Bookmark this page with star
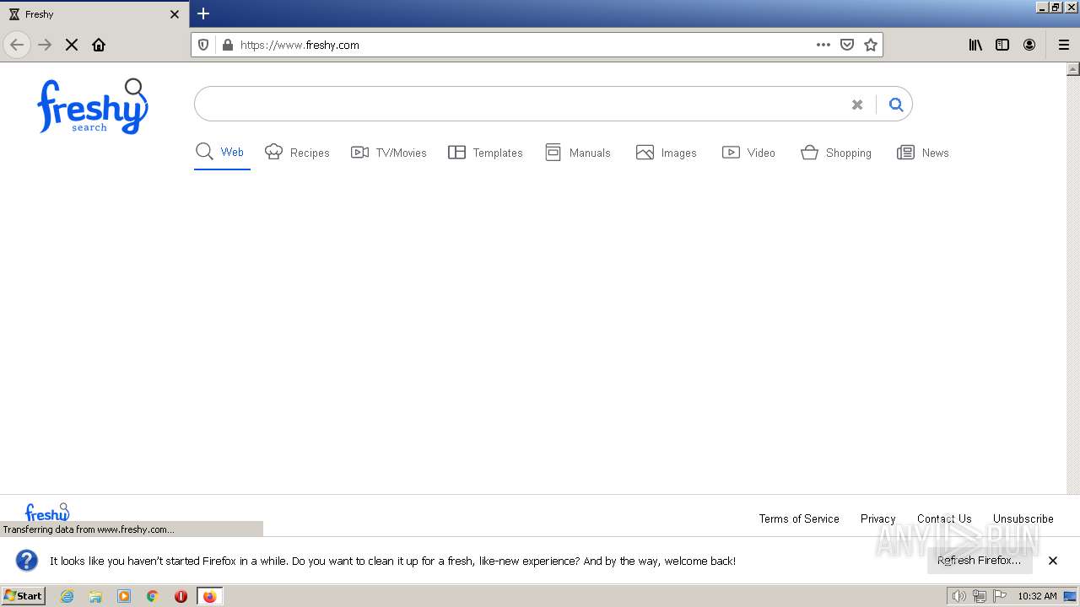 (871, 45)
